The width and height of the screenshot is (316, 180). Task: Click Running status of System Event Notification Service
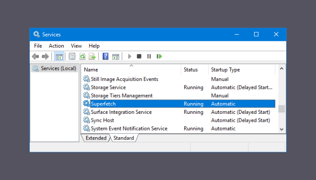[x=194, y=129]
